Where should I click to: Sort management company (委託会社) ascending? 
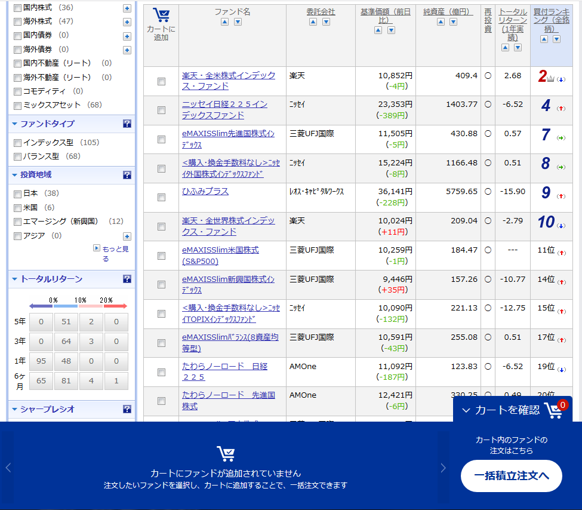click(x=313, y=22)
